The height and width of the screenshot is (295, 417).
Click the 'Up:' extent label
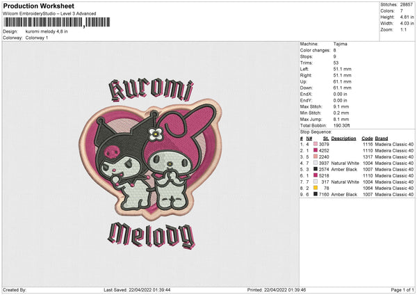tap(304, 81)
